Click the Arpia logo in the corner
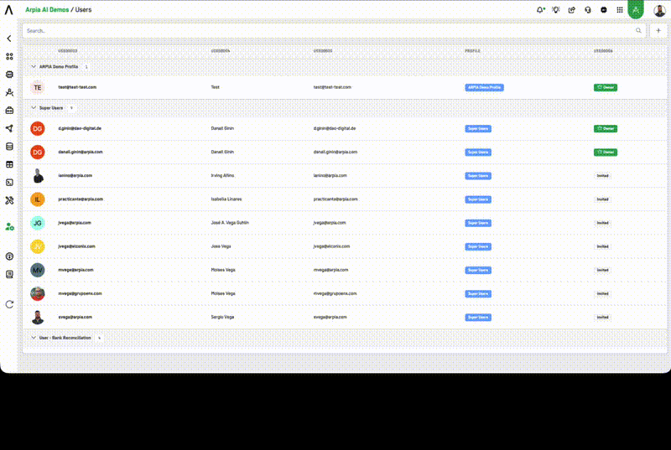Image resolution: width=671 pixels, height=450 pixels. (9, 10)
